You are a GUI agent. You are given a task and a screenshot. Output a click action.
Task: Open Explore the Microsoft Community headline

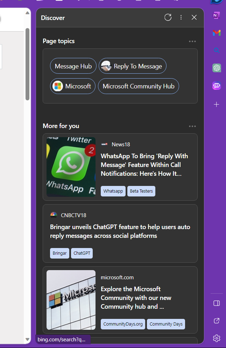(136, 298)
